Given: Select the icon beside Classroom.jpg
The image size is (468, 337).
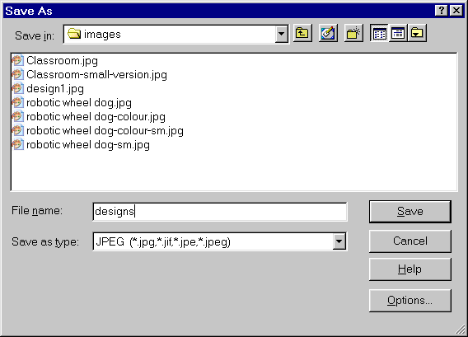Looking at the screenshot, I should click(x=17, y=61).
